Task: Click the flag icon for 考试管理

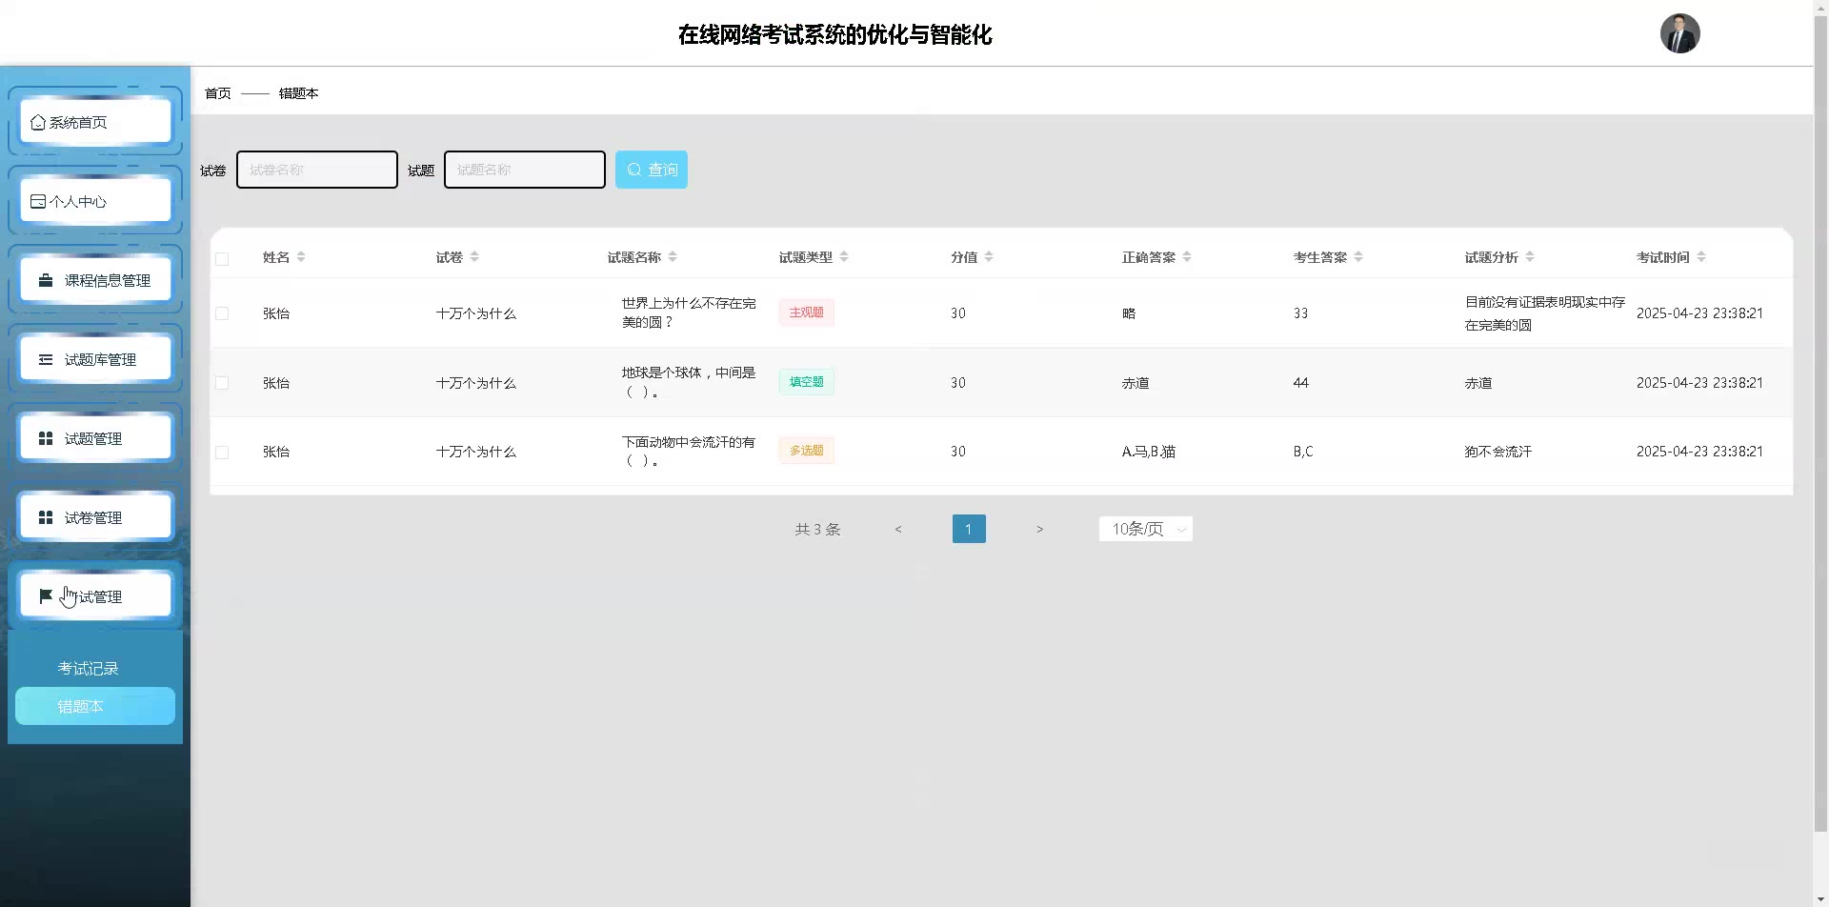Action: (46, 596)
